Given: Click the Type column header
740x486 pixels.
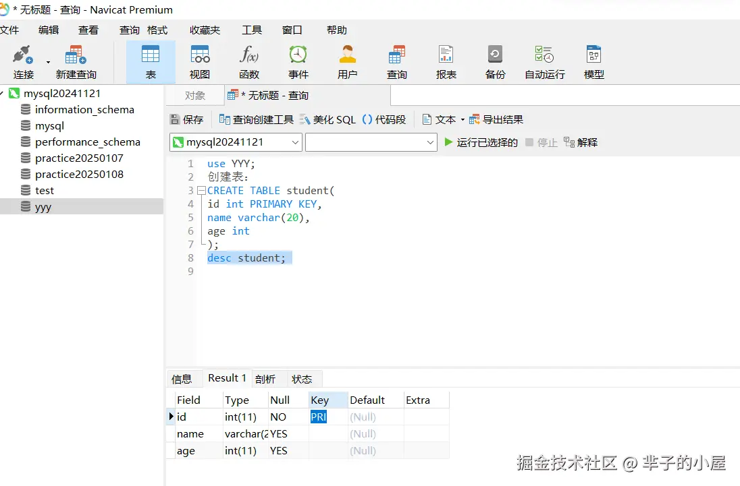Looking at the screenshot, I should pyautogui.click(x=245, y=400).
